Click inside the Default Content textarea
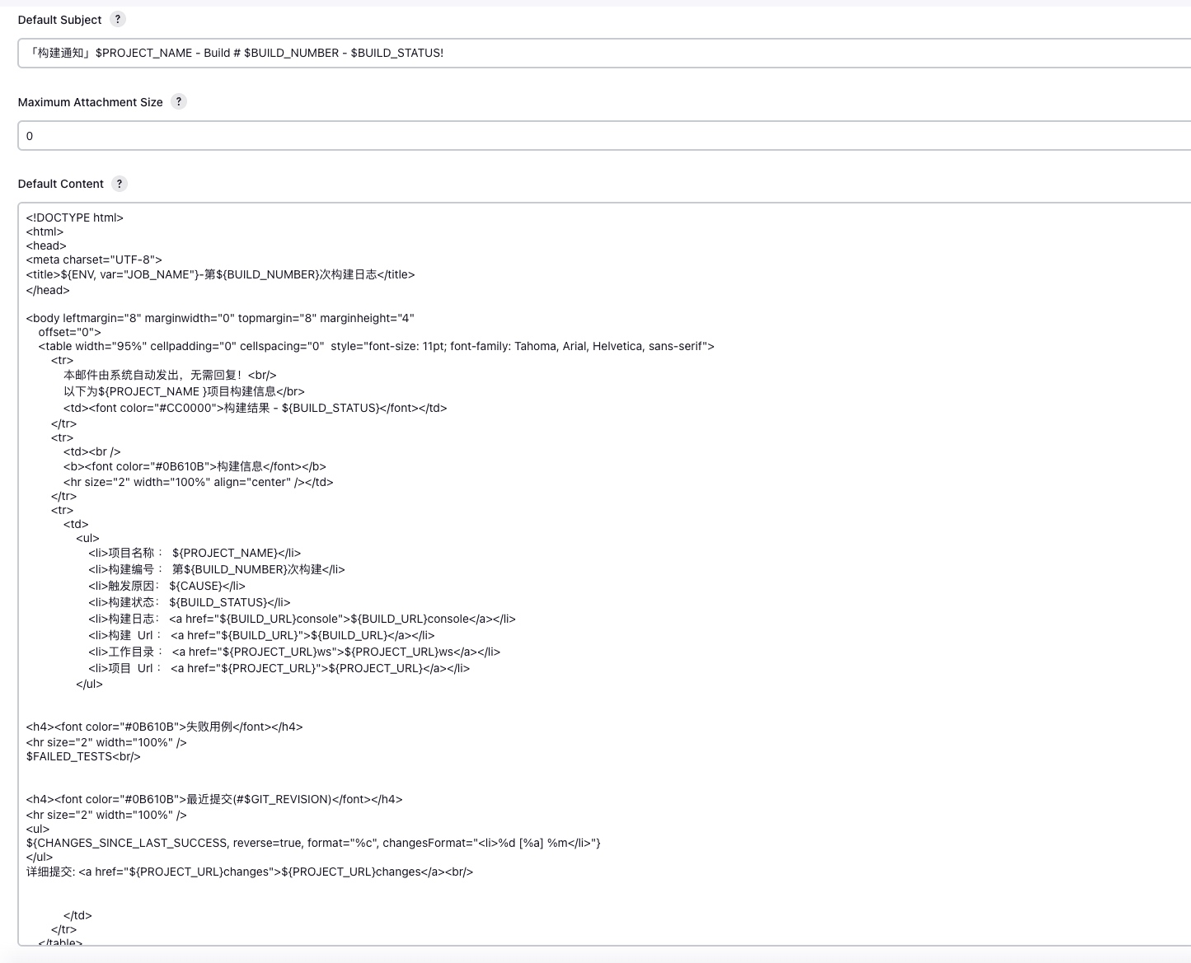 click(x=604, y=573)
